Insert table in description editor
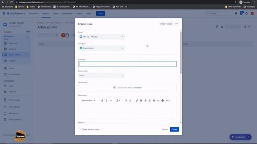 [x=154, y=100]
